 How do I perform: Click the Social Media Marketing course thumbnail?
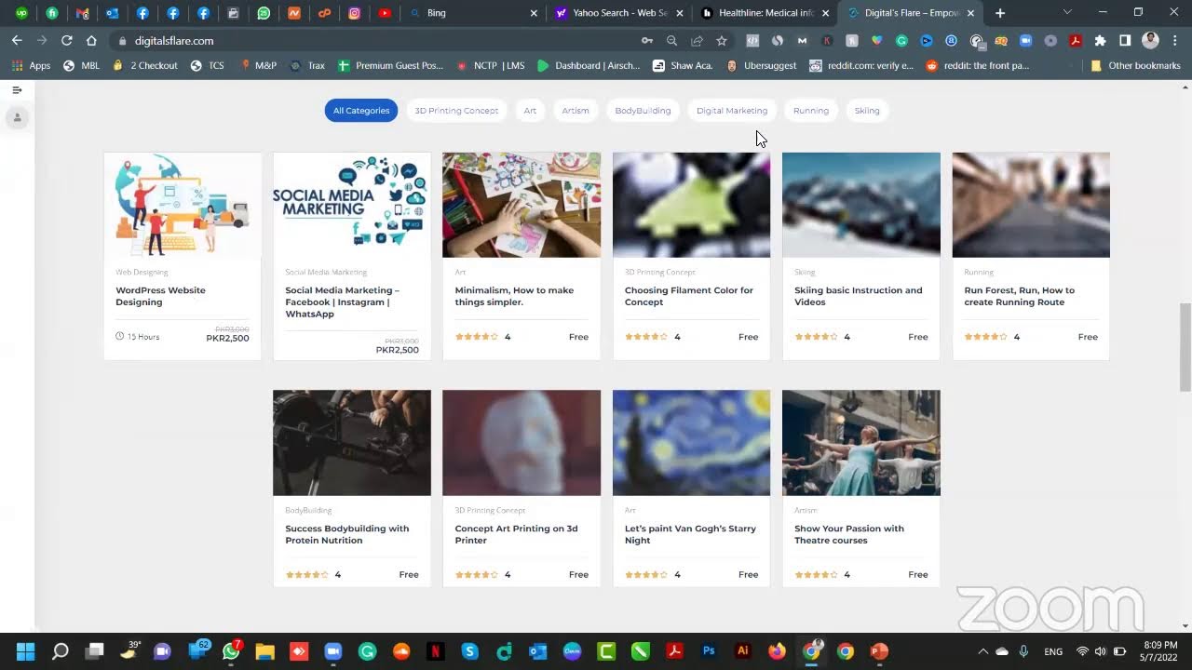[x=352, y=205]
